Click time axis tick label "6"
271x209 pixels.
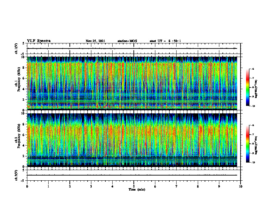(155, 186)
